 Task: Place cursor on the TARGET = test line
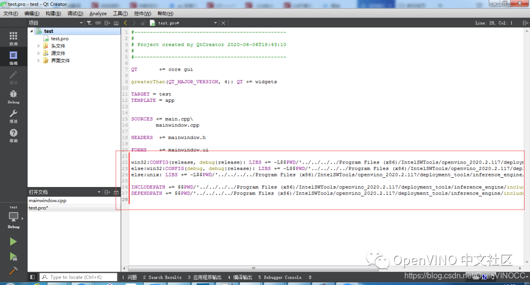pyautogui.click(x=151, y=94)
